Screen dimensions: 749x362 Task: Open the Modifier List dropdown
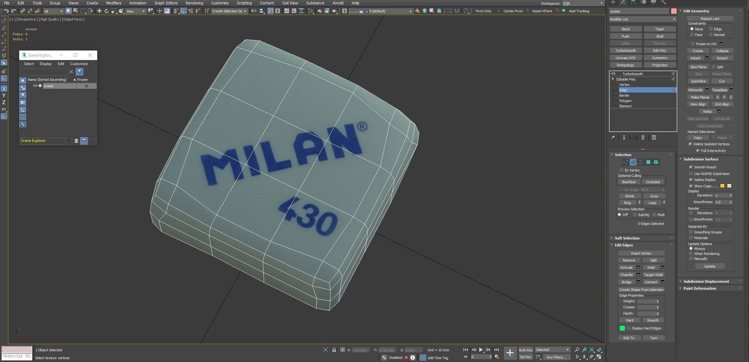click(643, 19)
